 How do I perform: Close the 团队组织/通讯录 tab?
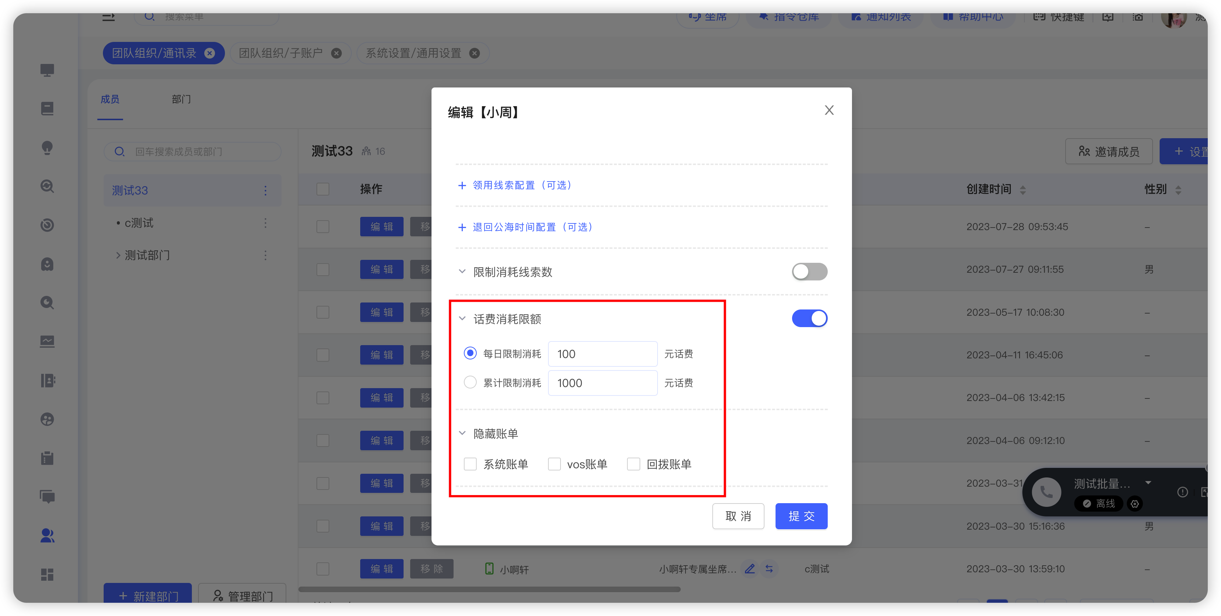(x=210, y=53)
